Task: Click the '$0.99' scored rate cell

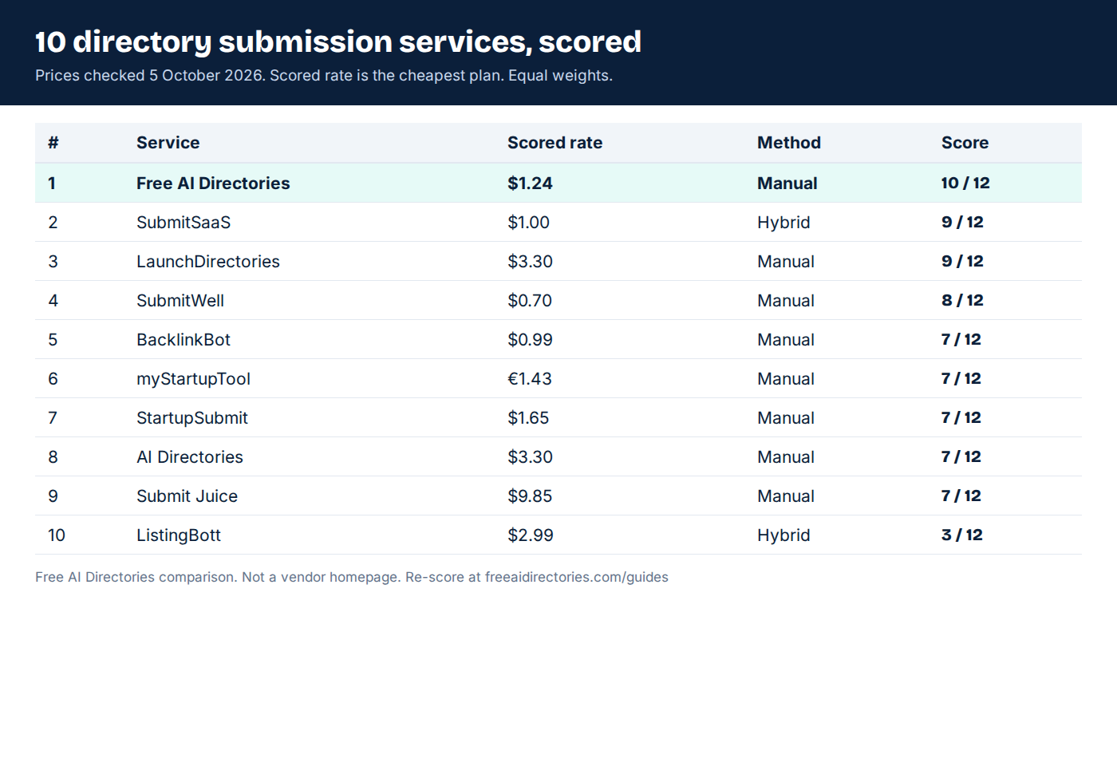Action: click(530, 340)
